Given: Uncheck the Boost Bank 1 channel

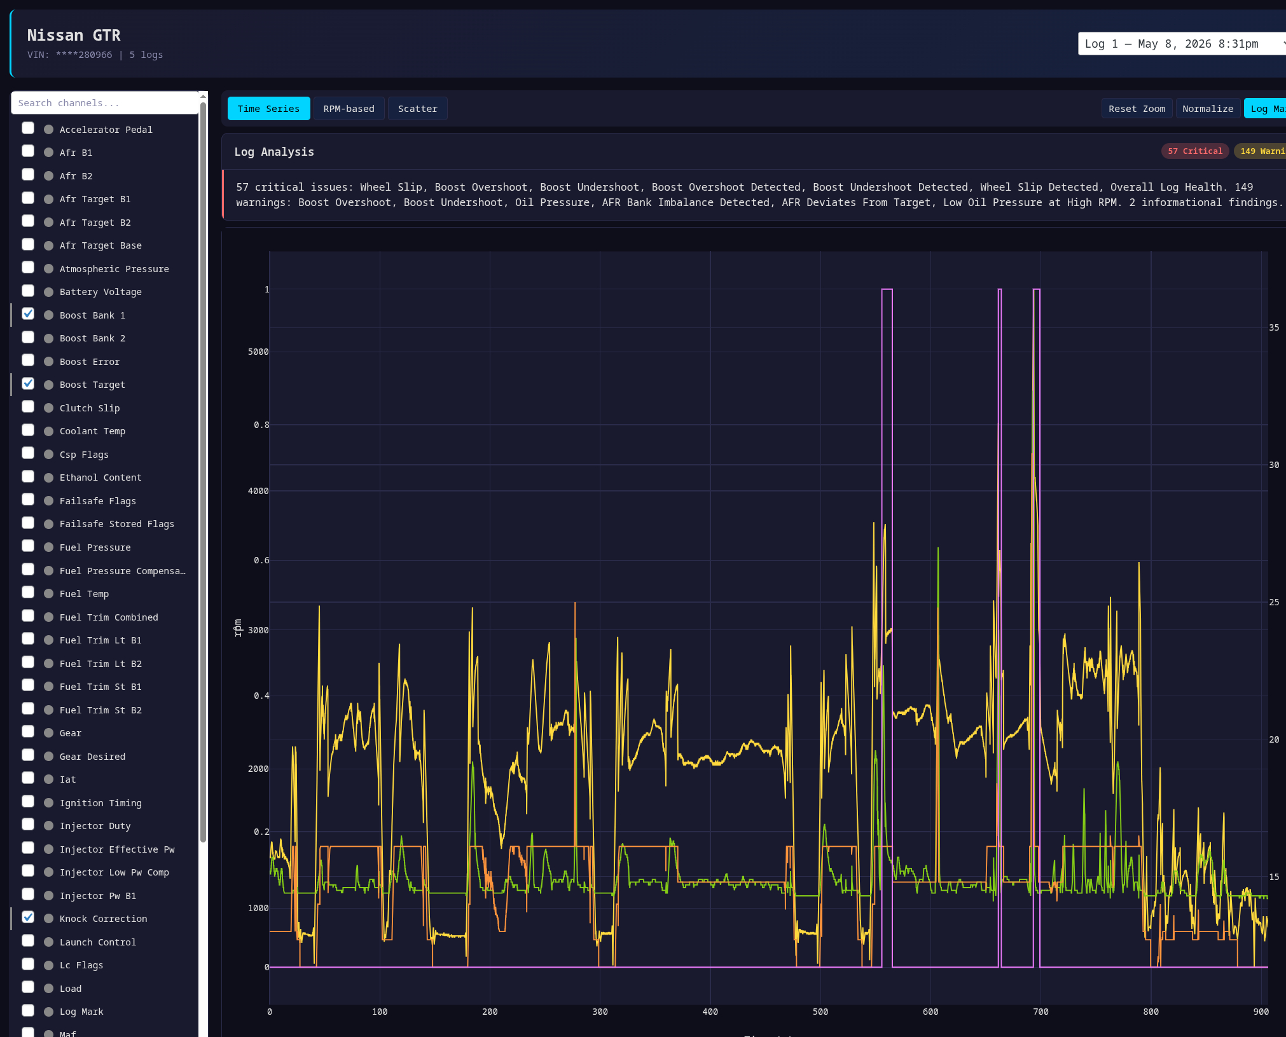Looking at the screenshot, I should [28, 314].
